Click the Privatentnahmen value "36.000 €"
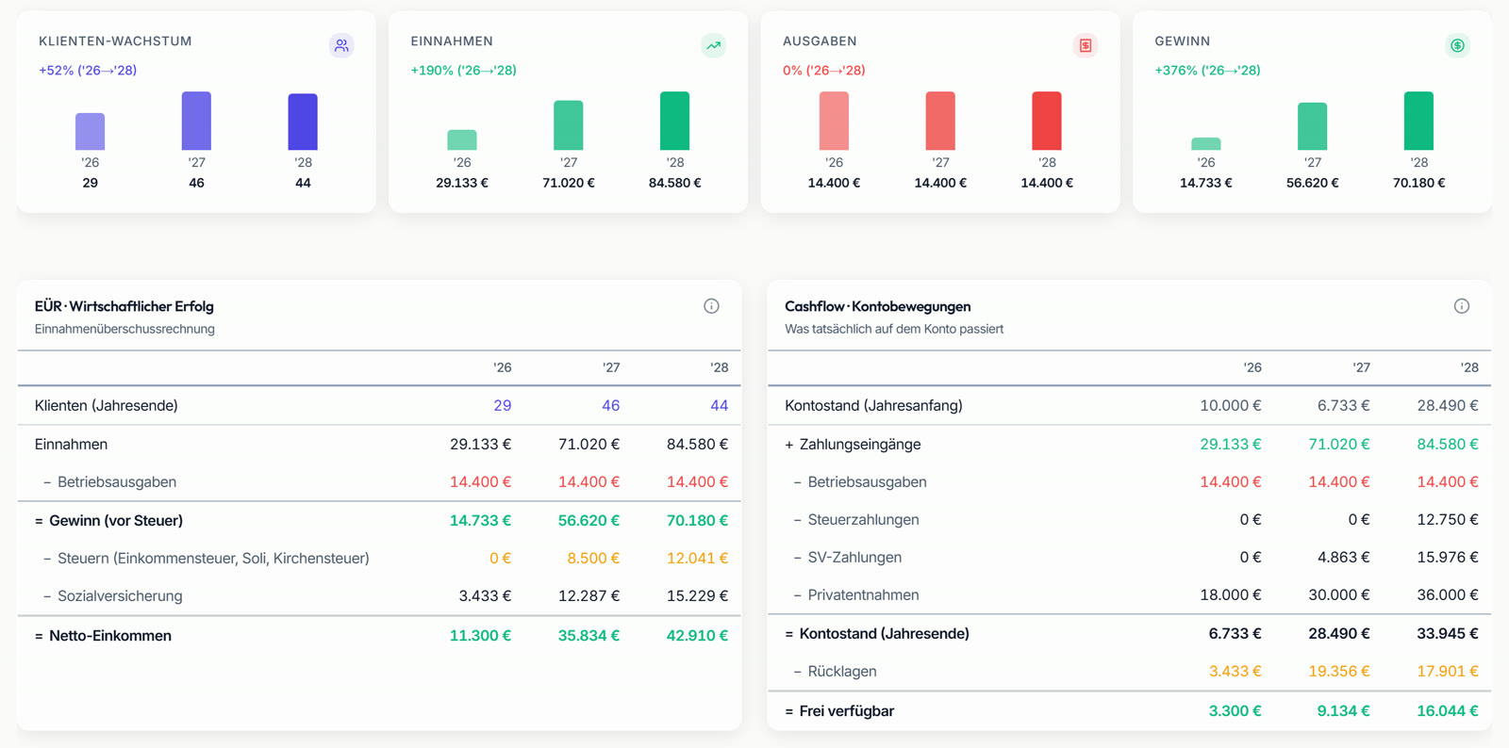 1447,595
